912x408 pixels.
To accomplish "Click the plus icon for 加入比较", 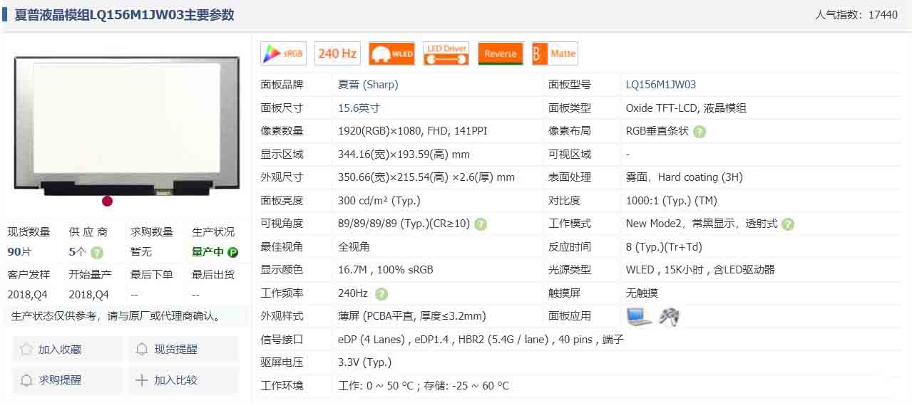I will [142, 380].
